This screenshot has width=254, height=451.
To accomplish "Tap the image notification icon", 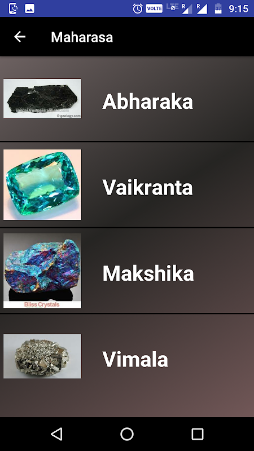I will 30,8.
